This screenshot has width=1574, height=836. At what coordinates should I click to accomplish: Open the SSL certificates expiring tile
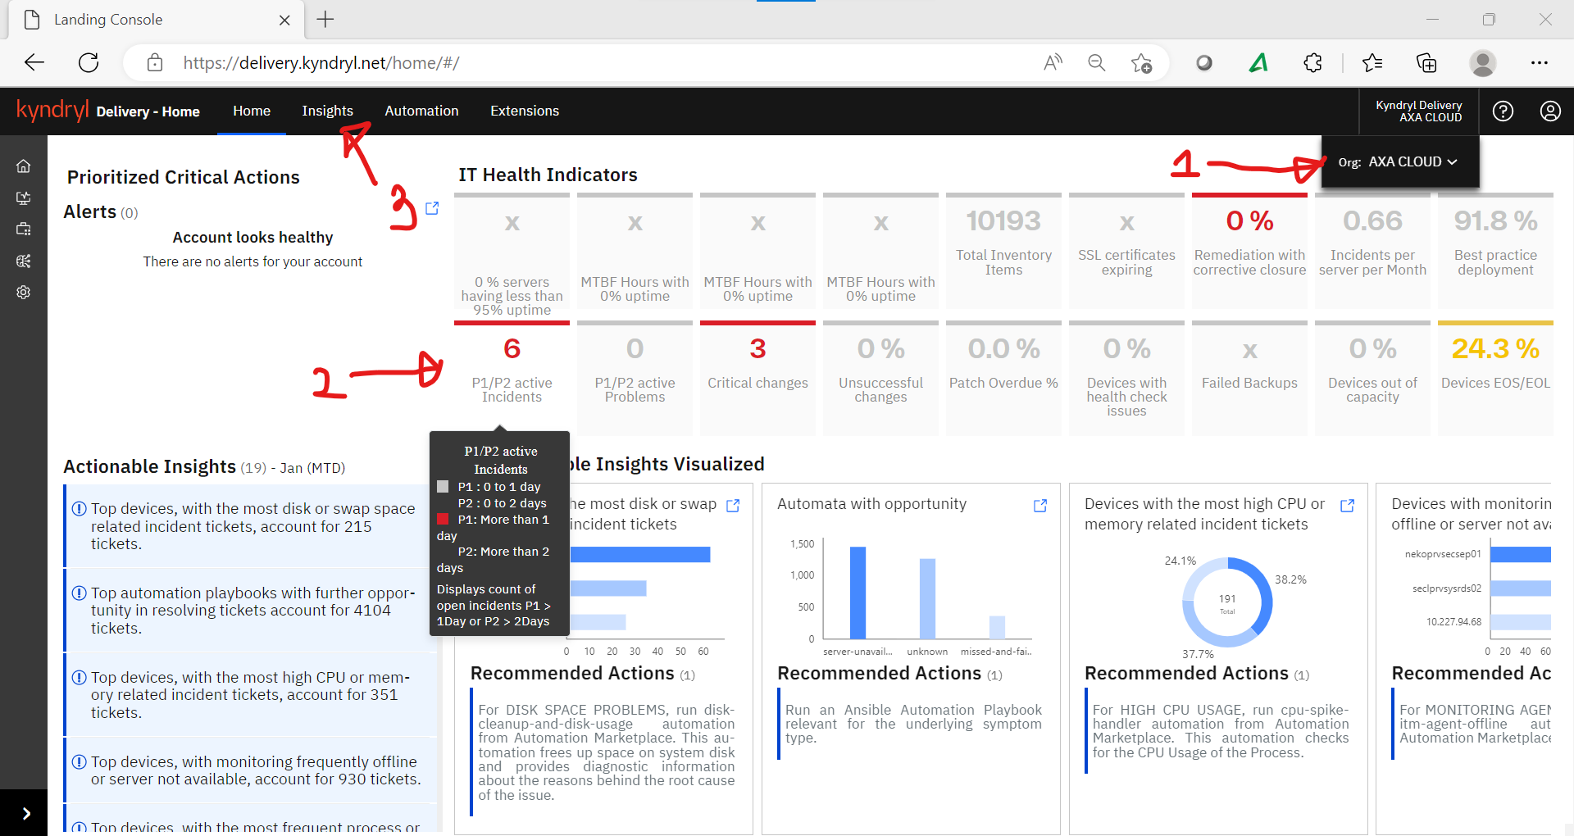1126,251
